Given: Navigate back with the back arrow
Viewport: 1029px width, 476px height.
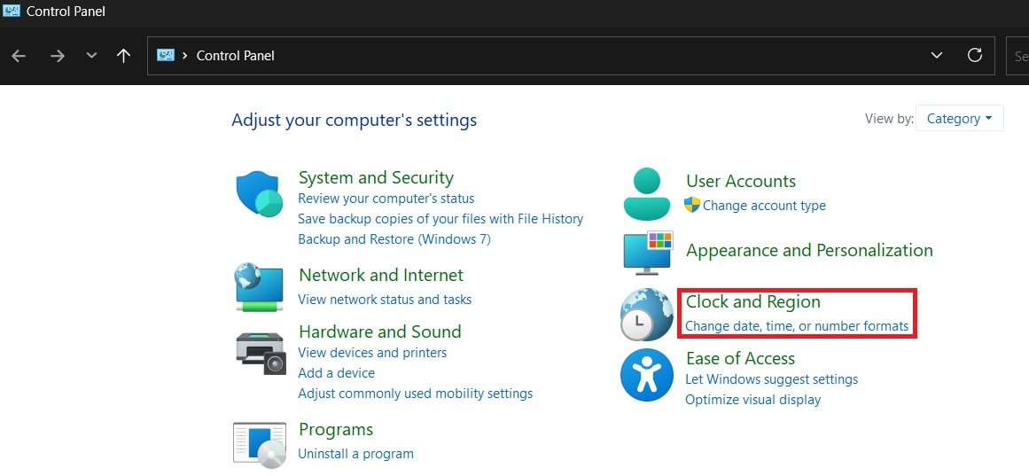Looking at the screenshot, I should (x=19, y=55).
